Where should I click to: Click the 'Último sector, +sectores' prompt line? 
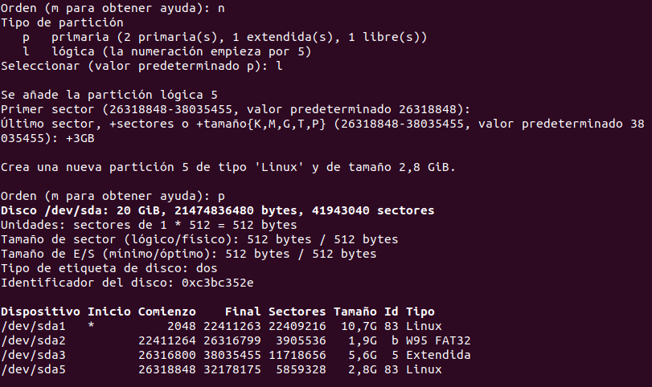pos(322,131)
